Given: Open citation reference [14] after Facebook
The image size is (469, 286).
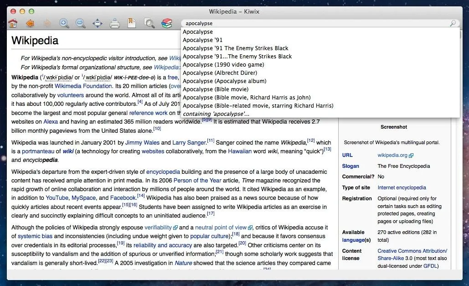Looking at the screenshot, I should point(141,196).
